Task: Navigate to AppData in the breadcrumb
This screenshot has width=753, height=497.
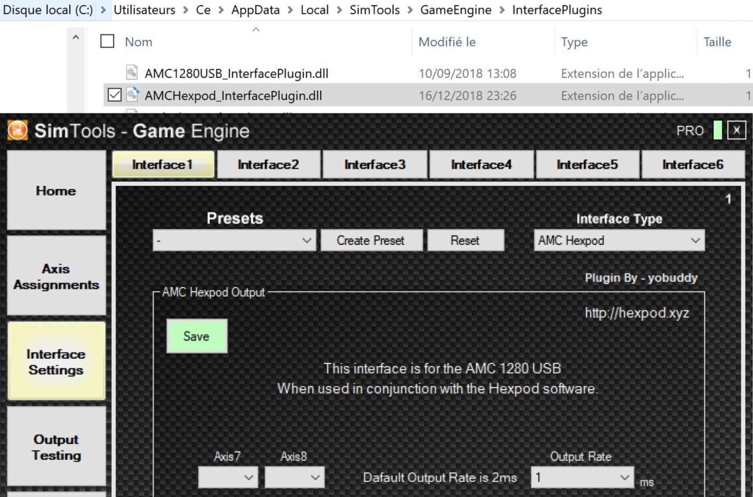Action: click(x=256, y=10)
